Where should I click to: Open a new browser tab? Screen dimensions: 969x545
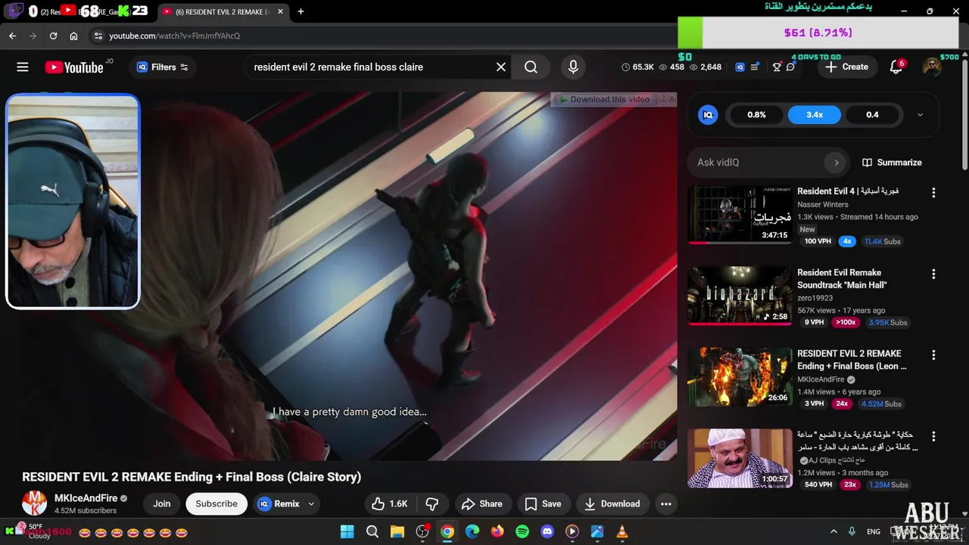click(301, 12)
